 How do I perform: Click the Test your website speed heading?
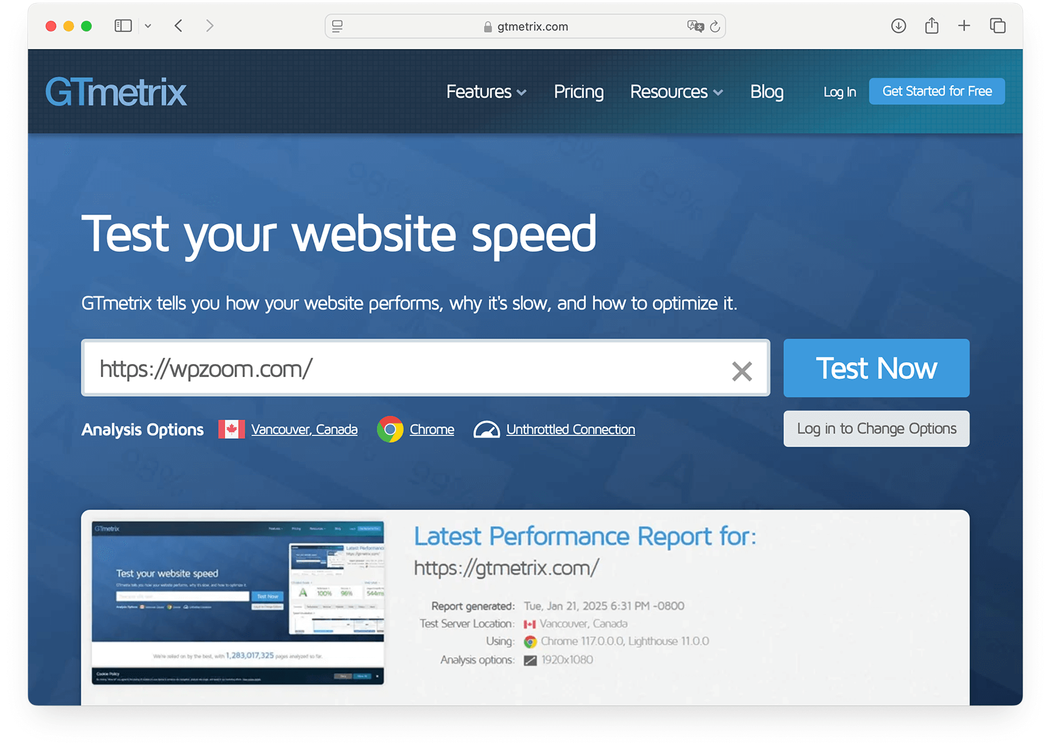click(x=339, y=235)
